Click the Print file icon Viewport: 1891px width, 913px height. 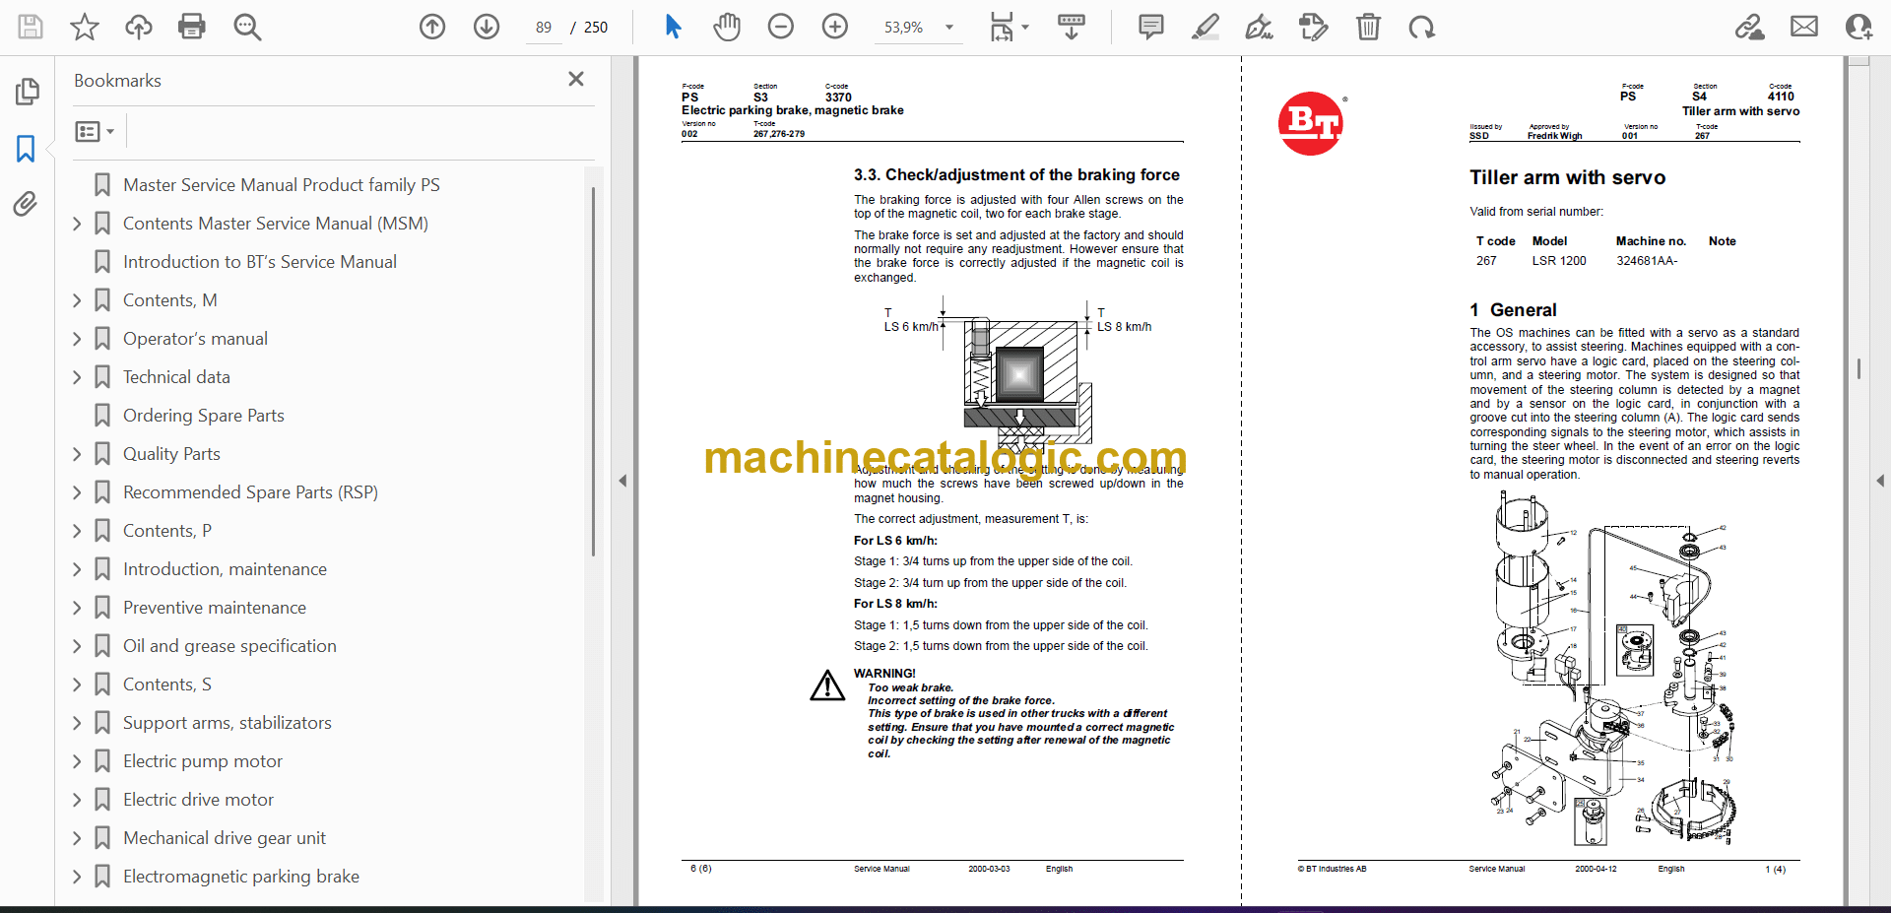pos(191,27)
